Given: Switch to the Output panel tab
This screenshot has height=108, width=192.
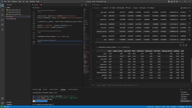Looking at the screenshot, I should [x=45, y=89].
